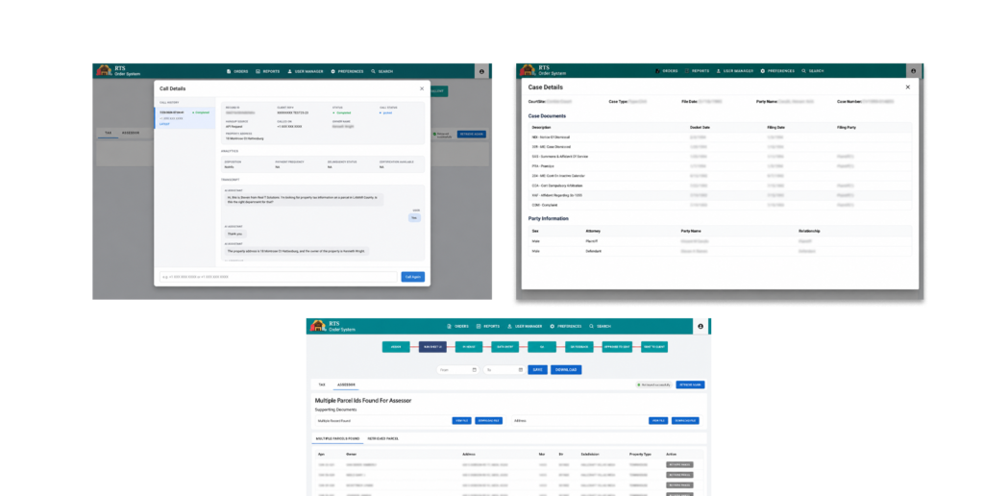This screenshot has height=496, width=984.
Task: Click the Preferences gear above the workflow steps
Action: pos(553,327)
